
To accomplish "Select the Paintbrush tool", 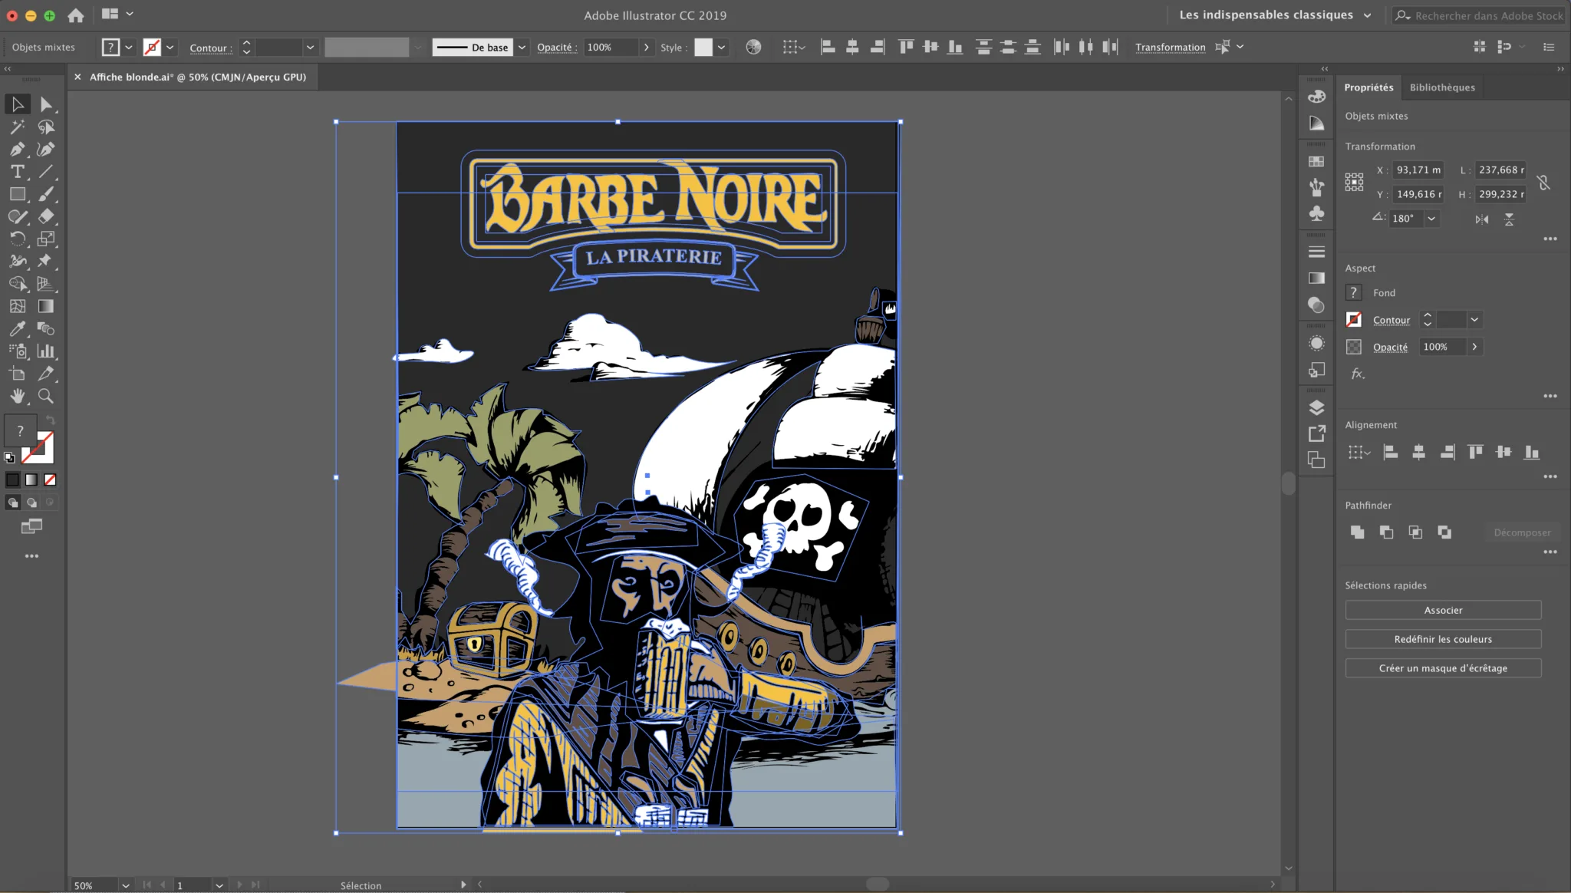I will coord(46,194).
